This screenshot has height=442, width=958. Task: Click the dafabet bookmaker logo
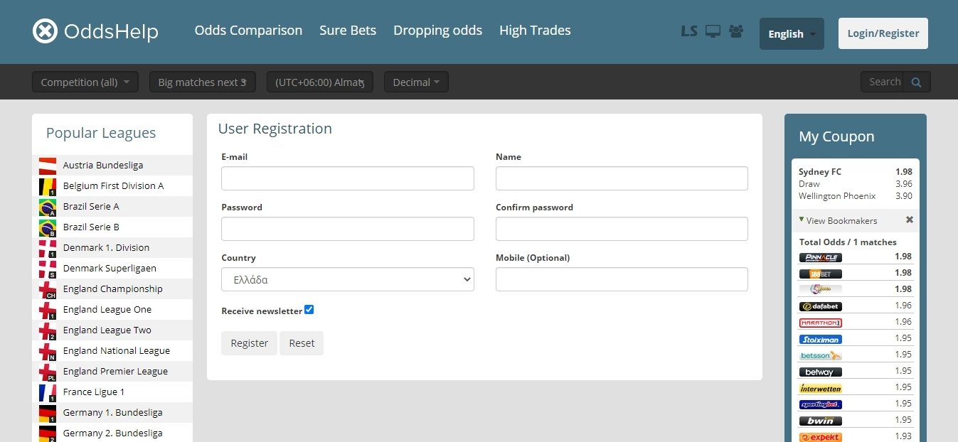tap(820, 306)
